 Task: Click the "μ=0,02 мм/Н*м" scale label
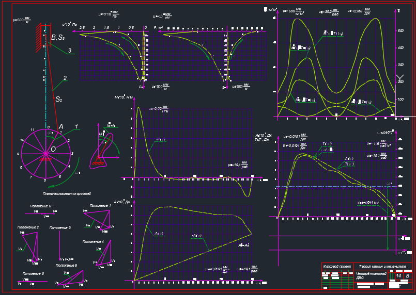point(159,109)
